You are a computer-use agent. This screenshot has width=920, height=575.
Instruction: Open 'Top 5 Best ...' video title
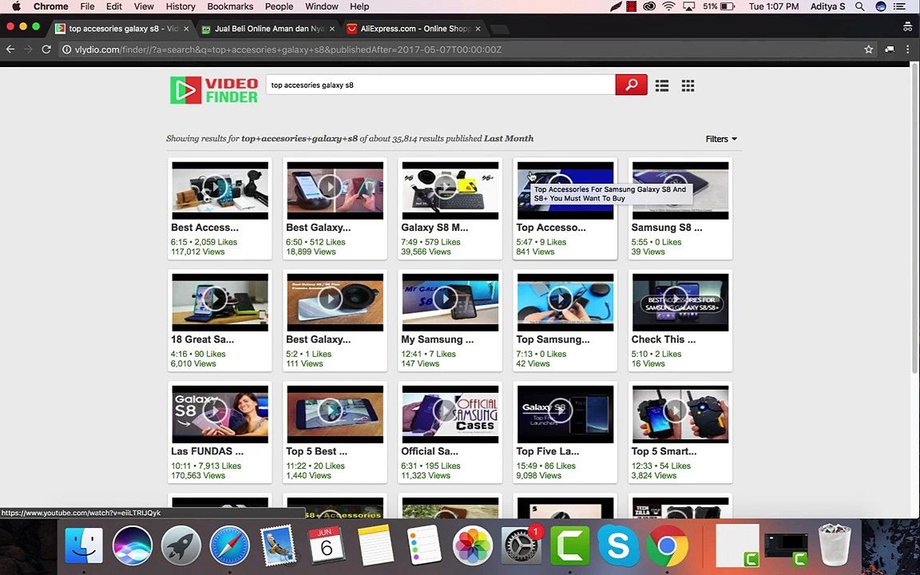coord(317,452)
